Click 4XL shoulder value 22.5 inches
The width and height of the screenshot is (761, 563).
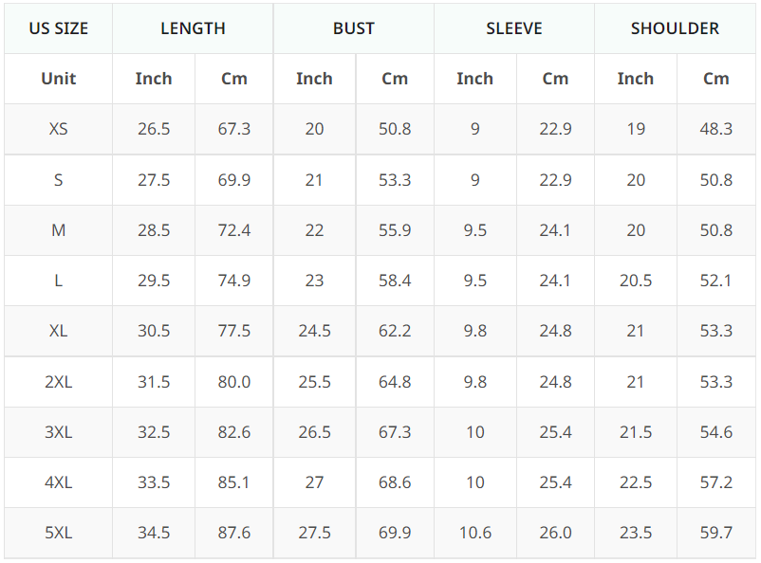coord(635,482)
